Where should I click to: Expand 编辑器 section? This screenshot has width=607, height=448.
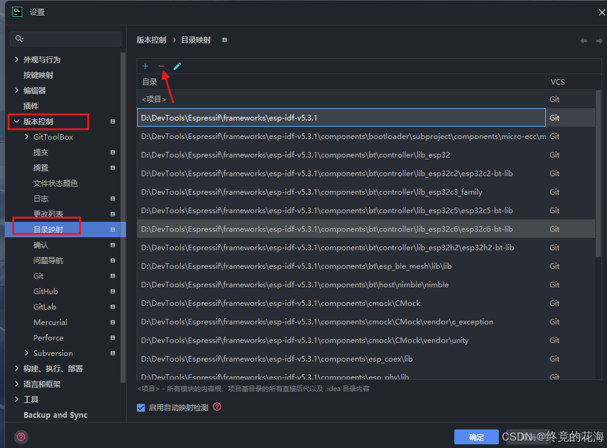pos(17,90)
